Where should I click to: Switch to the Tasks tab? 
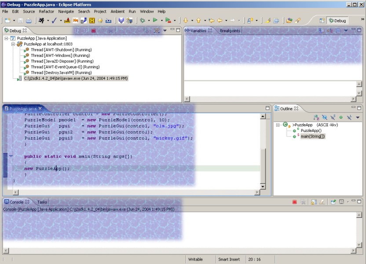(x=42, y=202)
